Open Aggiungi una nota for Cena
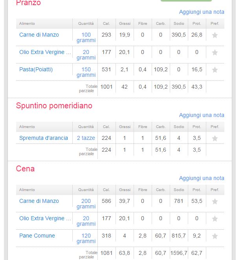This screenshot has height=260, width=244. [x=202, y=178]
